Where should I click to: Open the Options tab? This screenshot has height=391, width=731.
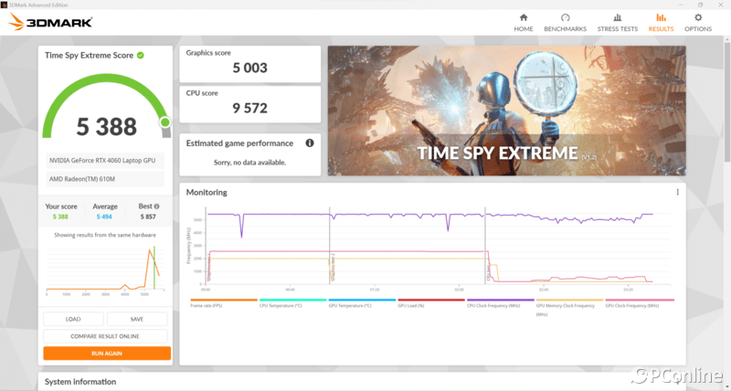698,22
